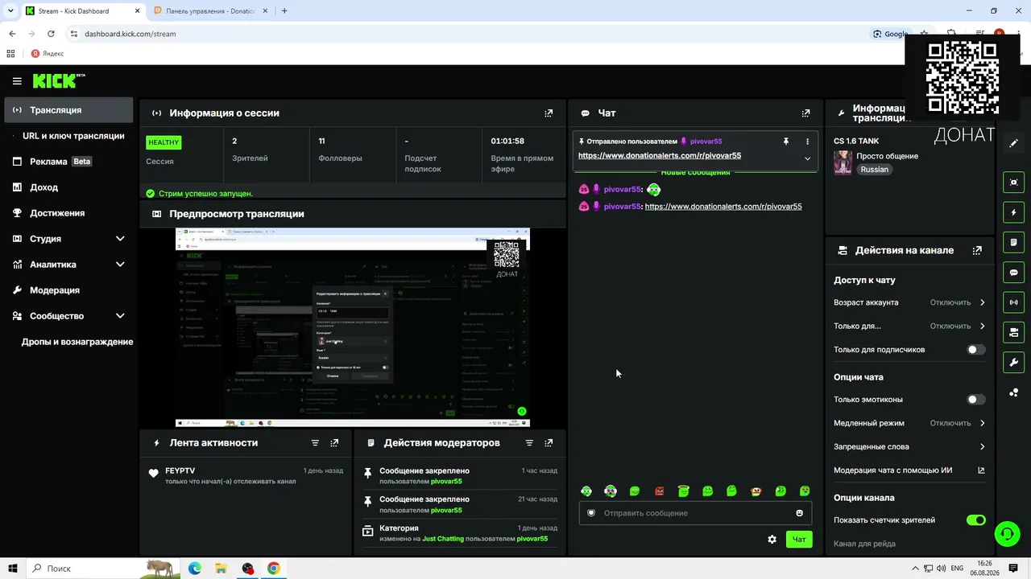
Task: Open slow mode setting (Медленный режим)
Action: 909,423
